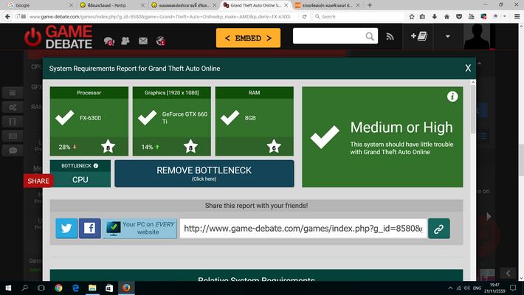Viewport: 524px width, 295px height.
Task: Open Firefox downloads arrow icon
Action: click(x=435, y=16)
